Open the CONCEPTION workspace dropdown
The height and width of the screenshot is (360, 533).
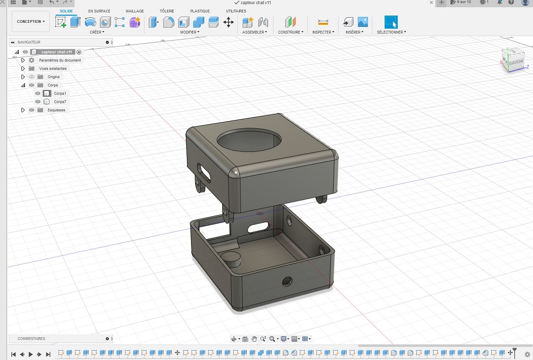point(31,22)
